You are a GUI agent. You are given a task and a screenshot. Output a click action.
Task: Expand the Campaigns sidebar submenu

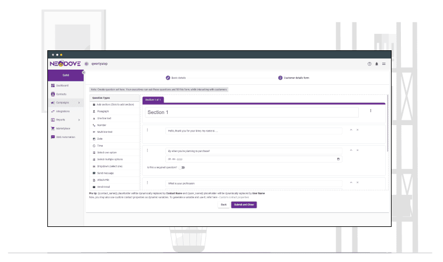click(x=79, y=102)
